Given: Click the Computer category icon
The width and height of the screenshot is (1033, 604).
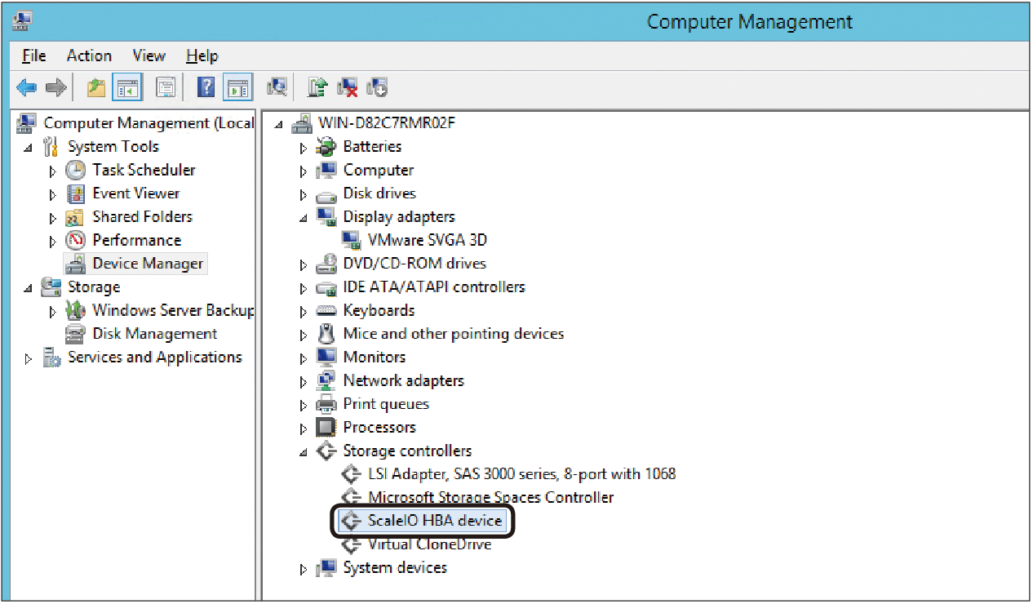Looking at the screenshot, I should click(x=326, y=170).
